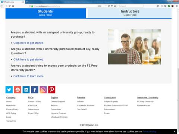Go to browser home page icon
This screenshot has height=134, width=179.
click(x=13, y=6)
